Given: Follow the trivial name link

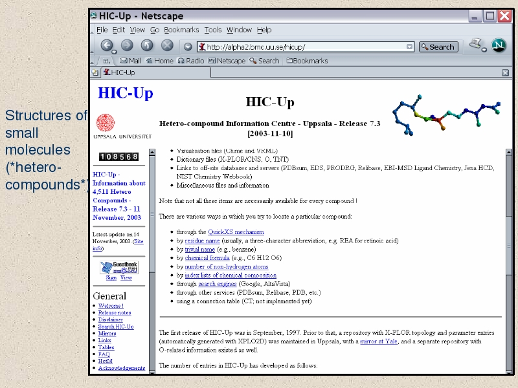Looking at the screenshot, I should (x=200, y=250).
